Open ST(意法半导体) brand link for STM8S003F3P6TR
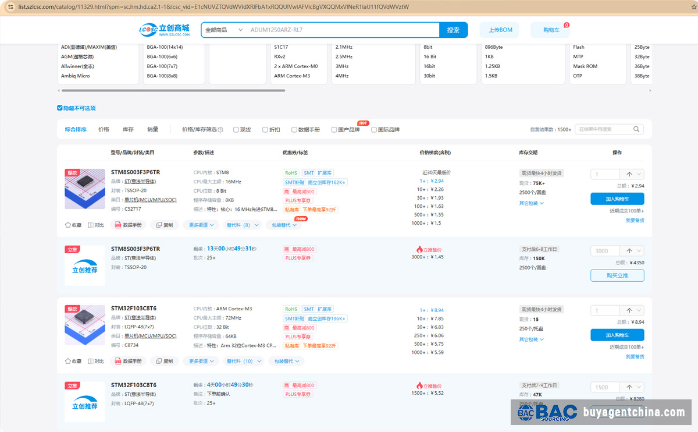The height and width of the screenshot is (432, 698). point(140,182)
